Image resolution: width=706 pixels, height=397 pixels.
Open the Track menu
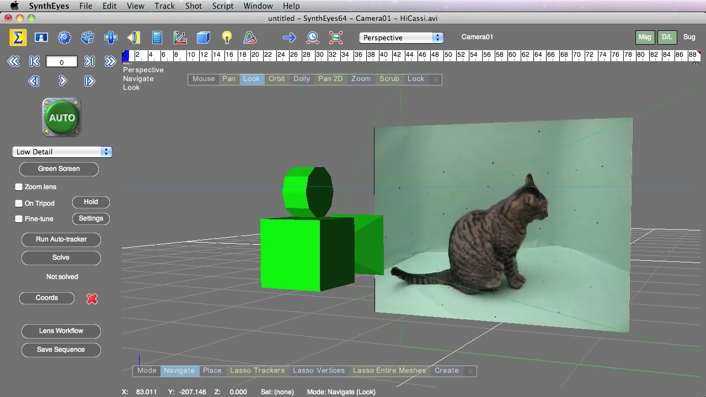164,6
